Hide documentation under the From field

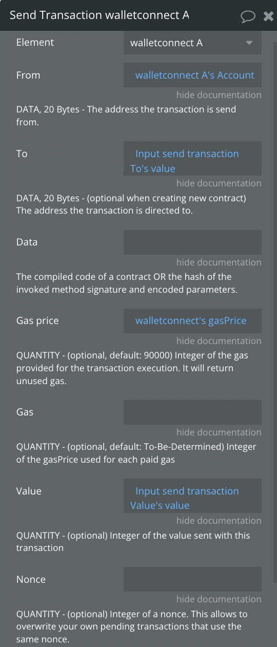[x=219, y=95]
